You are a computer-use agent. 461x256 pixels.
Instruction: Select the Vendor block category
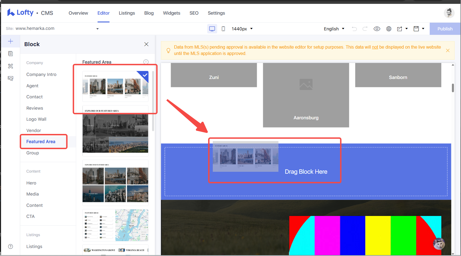34,131
